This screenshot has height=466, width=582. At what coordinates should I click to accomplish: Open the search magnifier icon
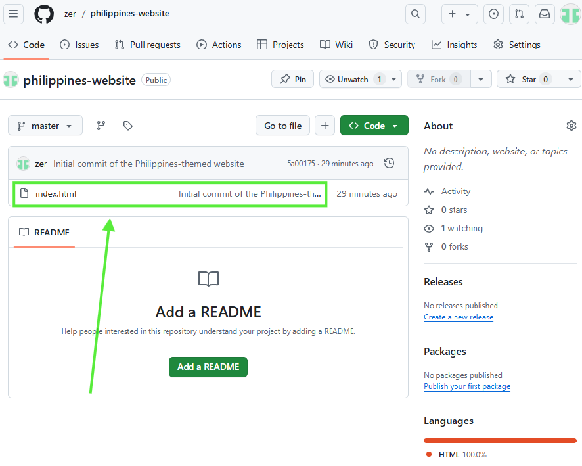click(415, 14)
